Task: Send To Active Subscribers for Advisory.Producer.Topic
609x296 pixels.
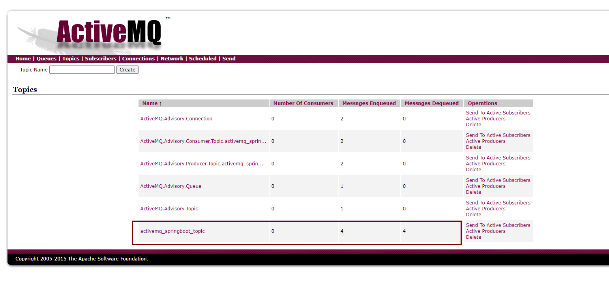Action: pos(498,158)
